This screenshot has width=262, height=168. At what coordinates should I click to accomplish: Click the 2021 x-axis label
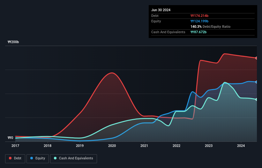144,146
